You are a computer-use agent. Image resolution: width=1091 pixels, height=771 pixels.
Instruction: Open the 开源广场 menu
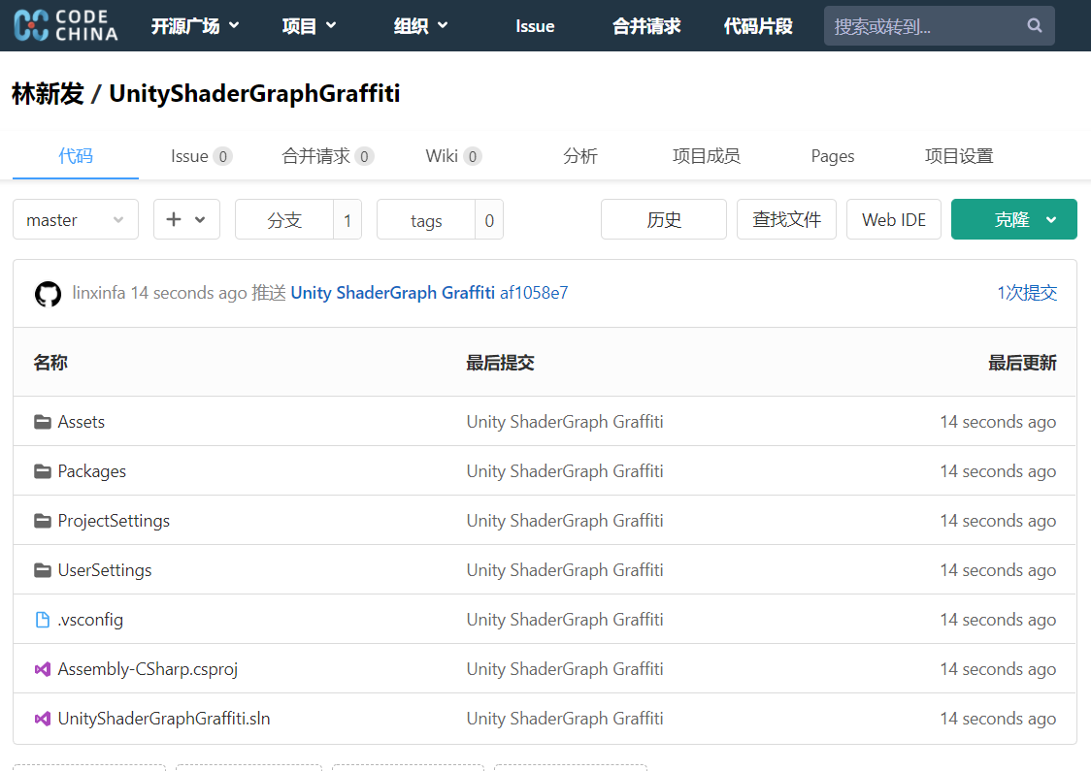[196, 25]
